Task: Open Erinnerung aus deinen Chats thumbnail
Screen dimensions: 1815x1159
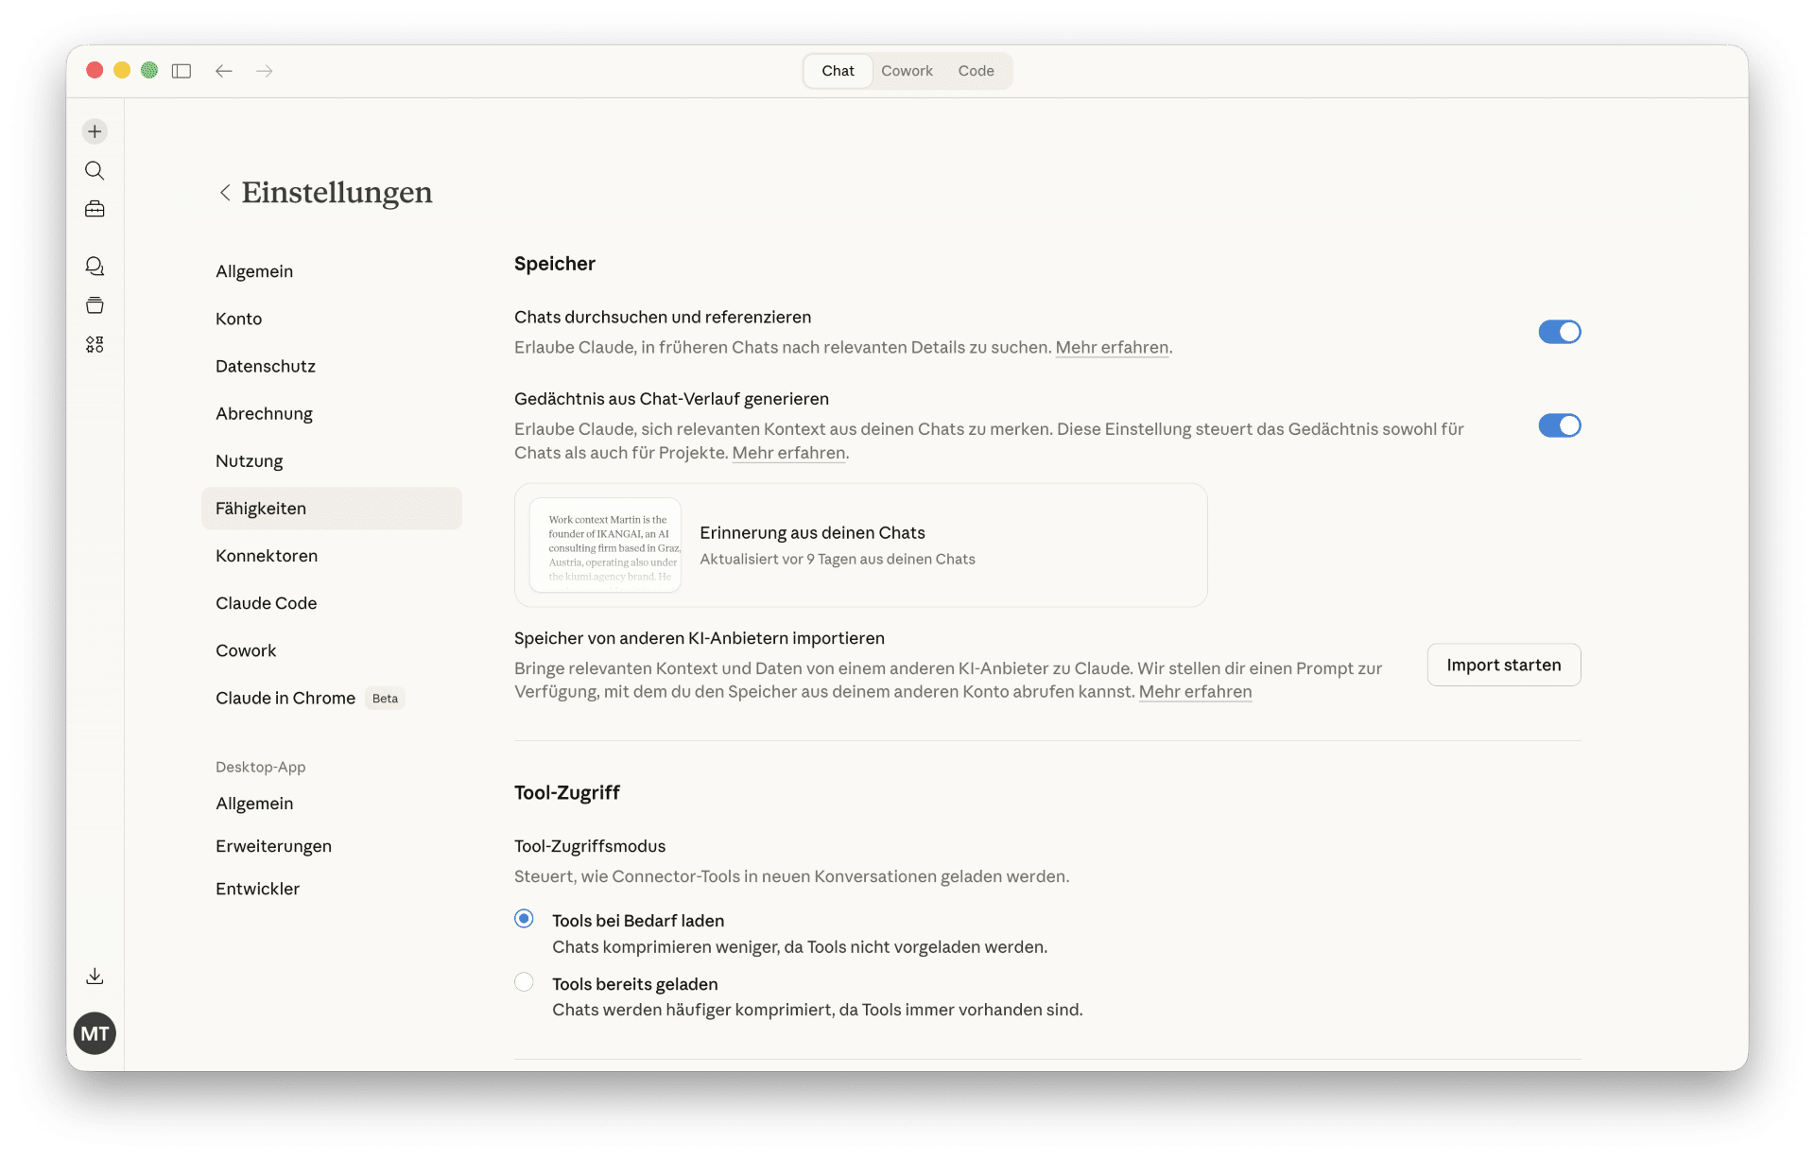Action: click(x=606, y=545)
